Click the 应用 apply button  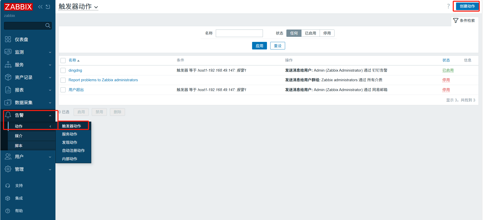tap(259, 46)
